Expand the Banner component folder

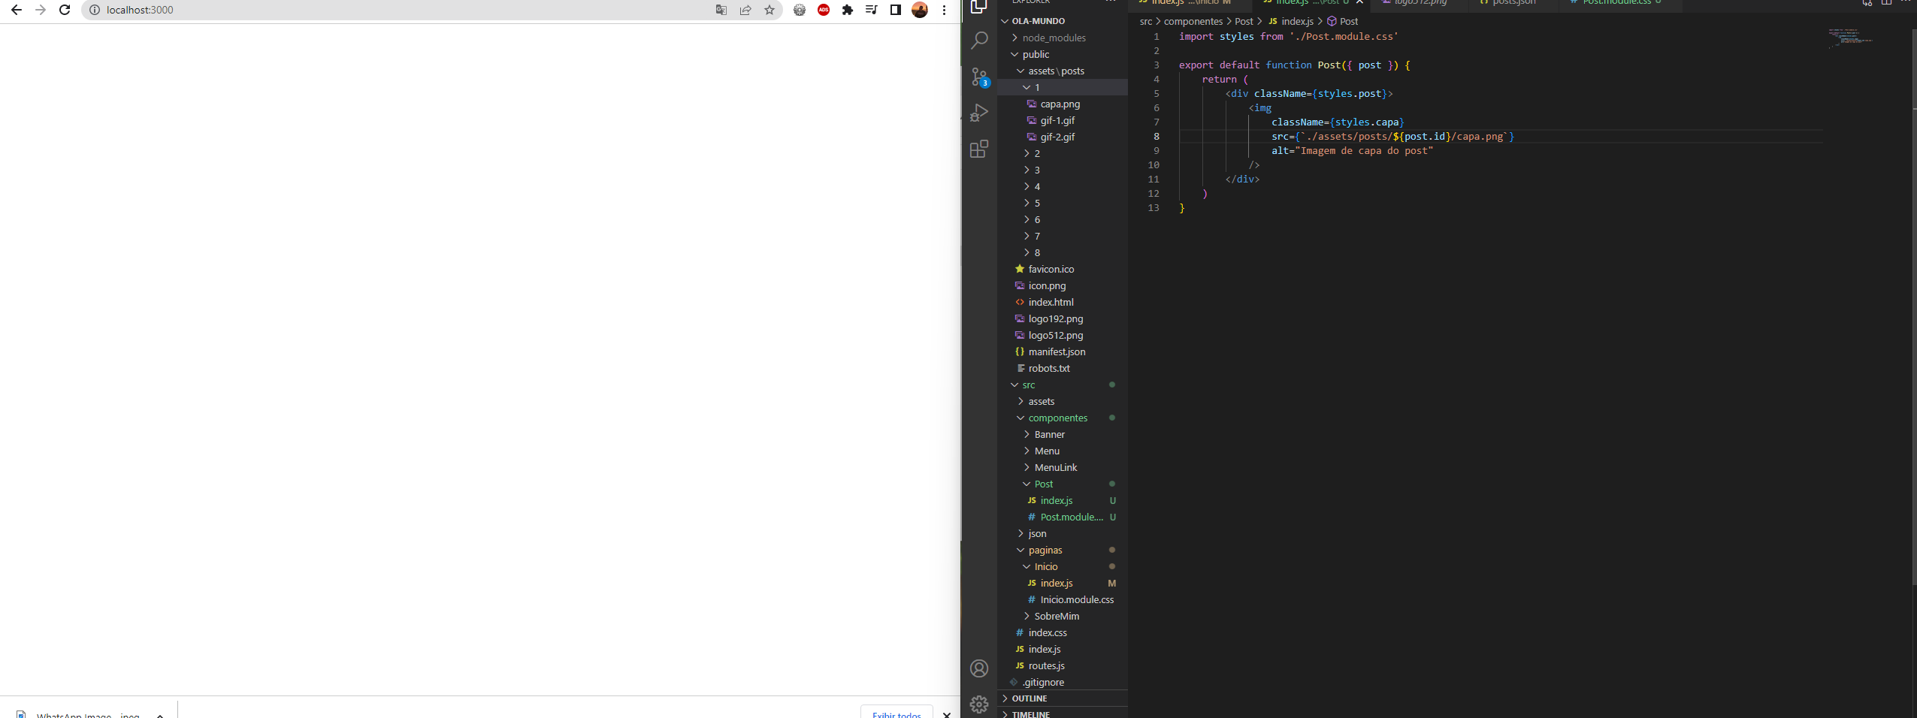(x=1063, y=434)
